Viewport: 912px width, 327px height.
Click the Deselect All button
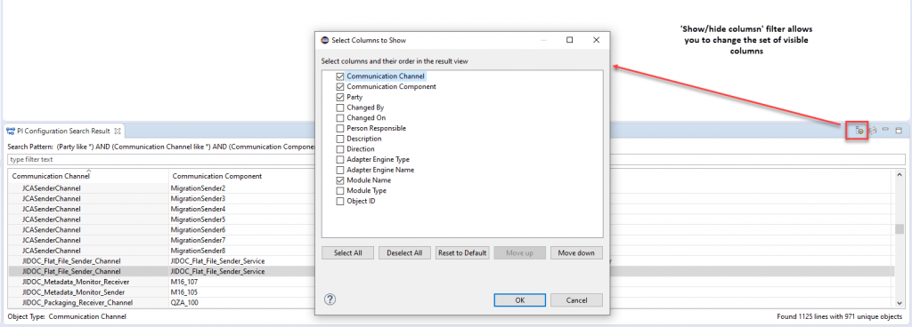pyautogui.click(x=405, y=253)
